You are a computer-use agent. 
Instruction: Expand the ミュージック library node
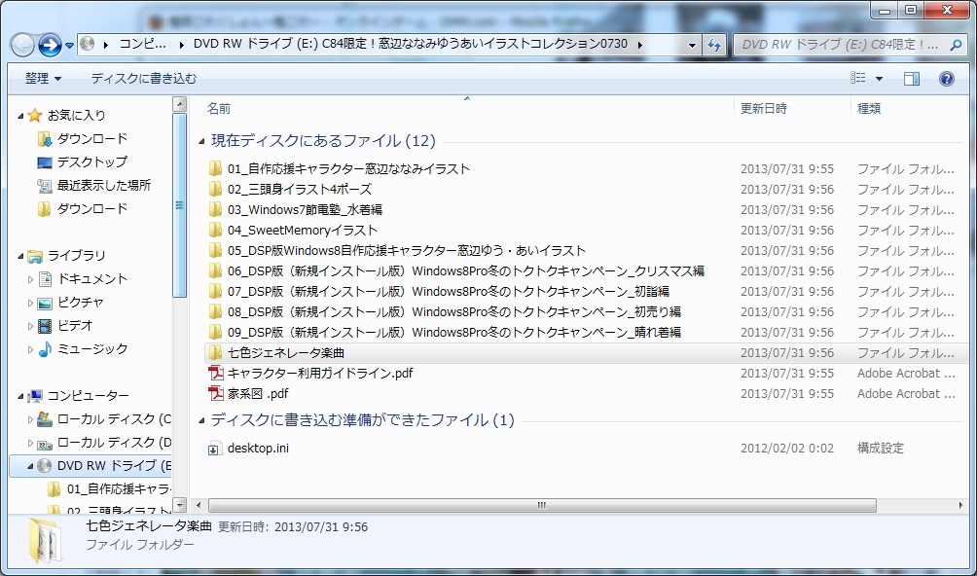tap(30, 349)
